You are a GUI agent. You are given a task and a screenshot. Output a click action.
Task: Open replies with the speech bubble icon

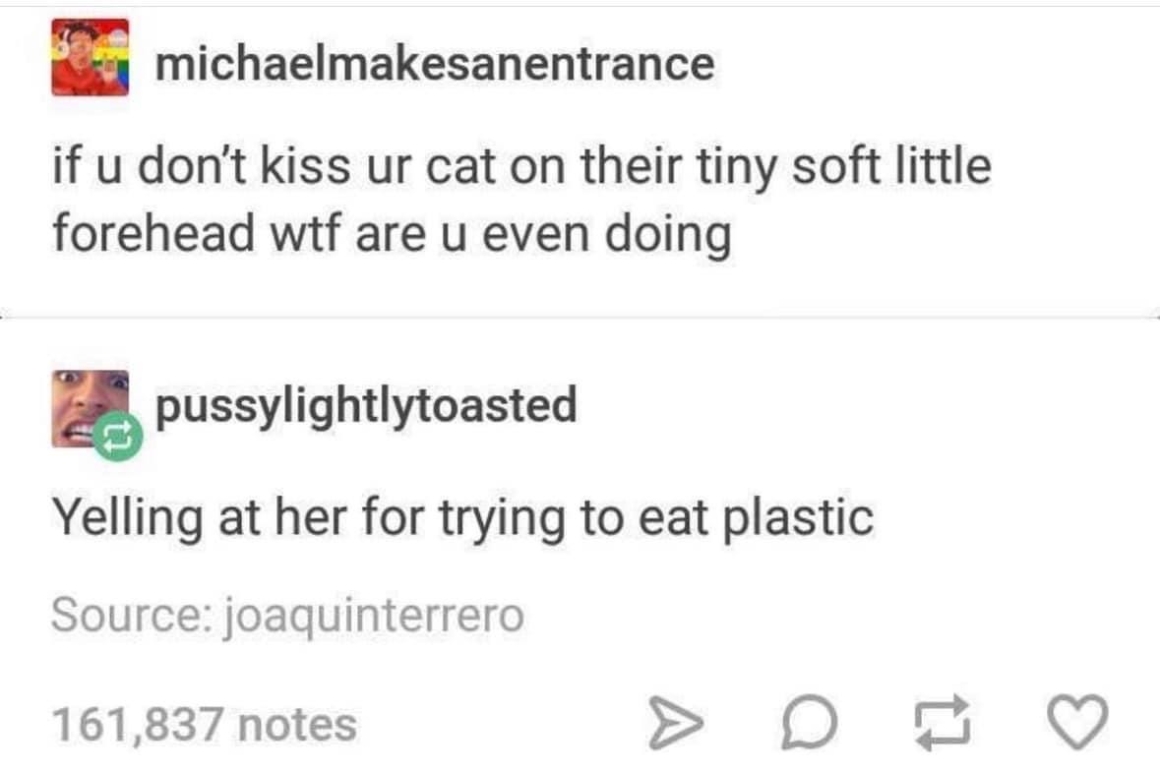pyautogui.click(x=810, y=722)
